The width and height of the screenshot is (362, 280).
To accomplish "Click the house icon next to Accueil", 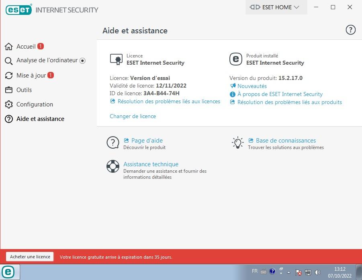I will pos(9,46).
